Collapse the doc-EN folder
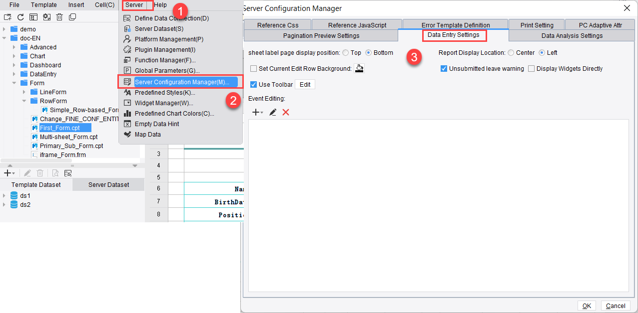Image resolution: width=638 pixels, height=313 pixels. 4,38
